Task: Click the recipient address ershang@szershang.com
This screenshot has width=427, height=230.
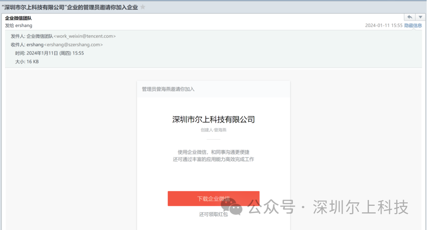Action: 74,45
